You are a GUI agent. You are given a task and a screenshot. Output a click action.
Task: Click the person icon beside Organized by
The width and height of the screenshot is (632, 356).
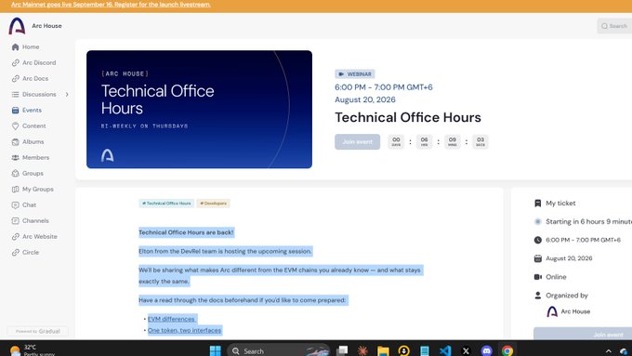(538, 296)
